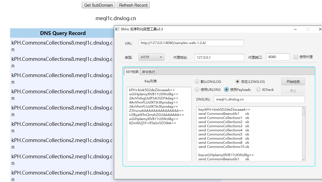Click the 停止 button
The width and height of the screenshot is (322, 182).
pyautogui.click(x=293, y=91)
